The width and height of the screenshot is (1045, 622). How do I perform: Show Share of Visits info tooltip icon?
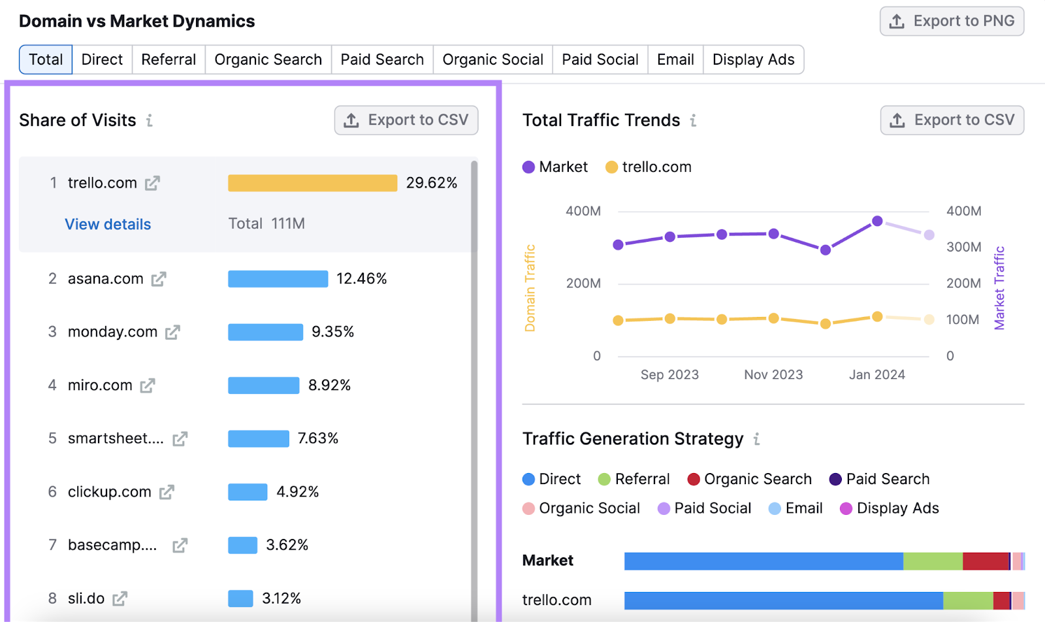150,120
